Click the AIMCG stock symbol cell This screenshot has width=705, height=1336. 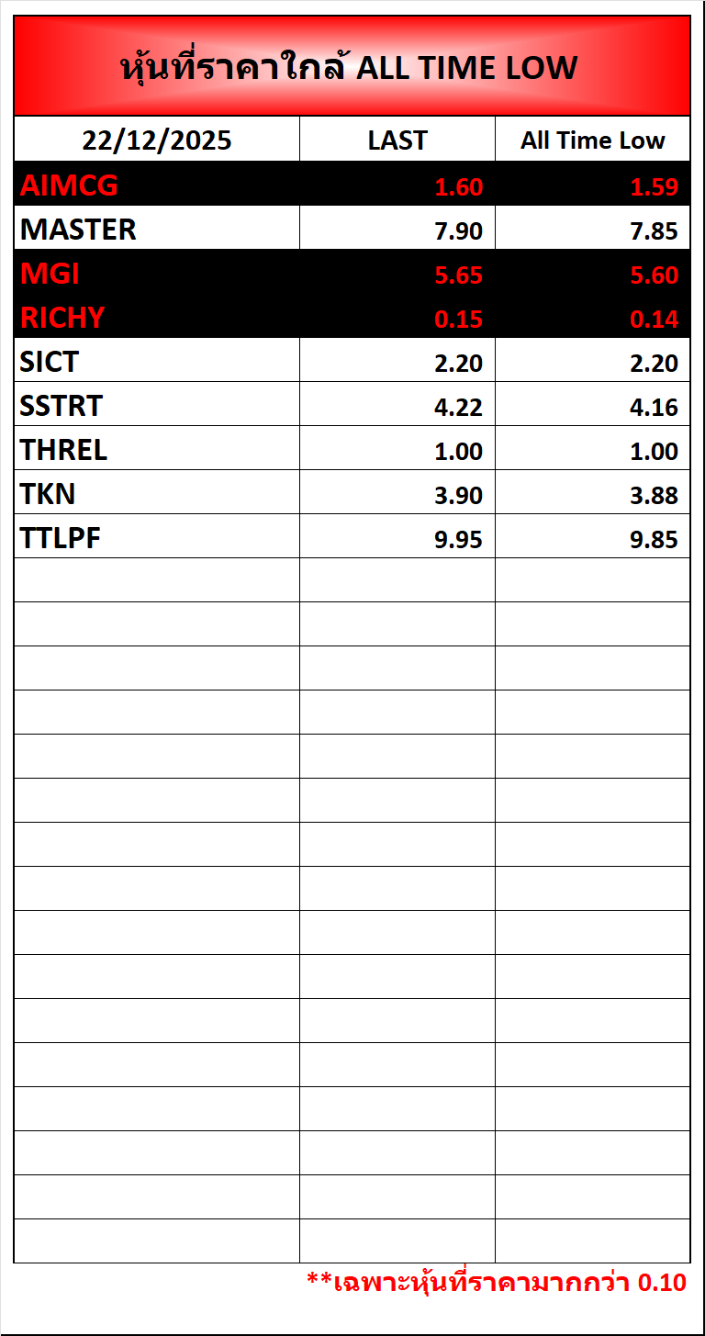click(70, 186)
